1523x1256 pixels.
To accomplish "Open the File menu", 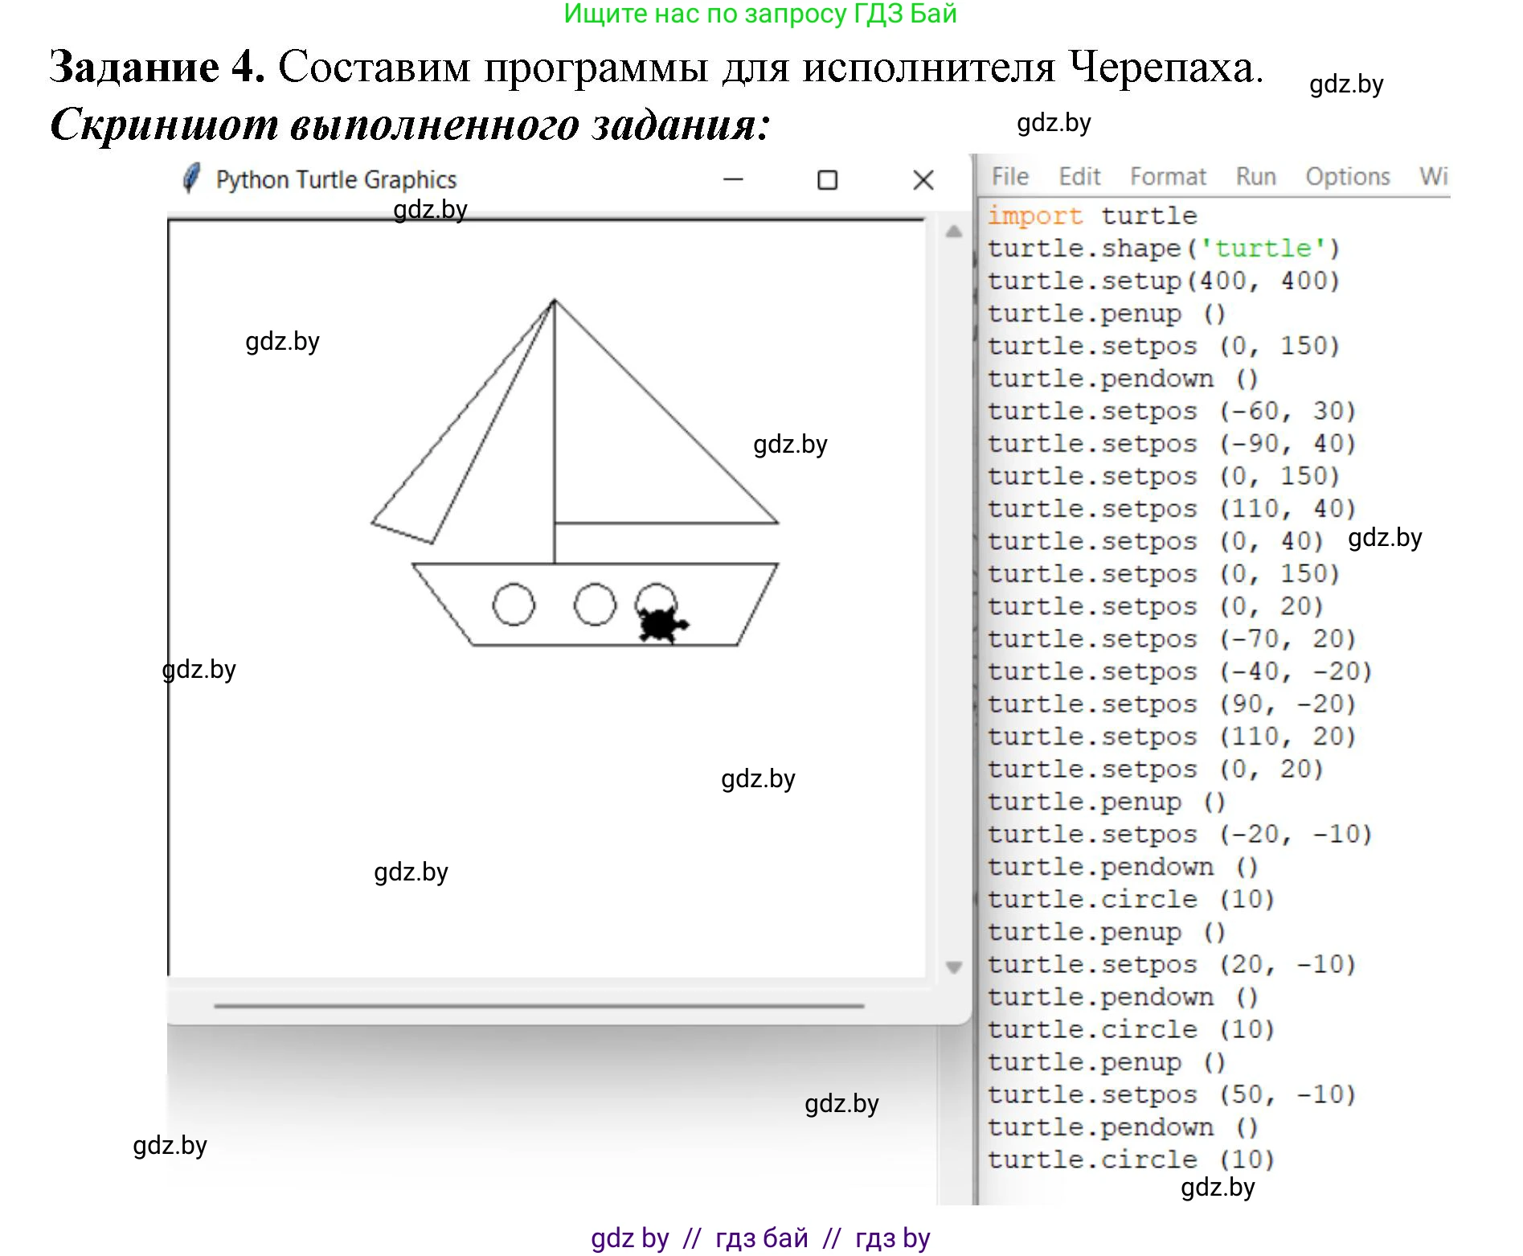I will tap(1009, 176).
